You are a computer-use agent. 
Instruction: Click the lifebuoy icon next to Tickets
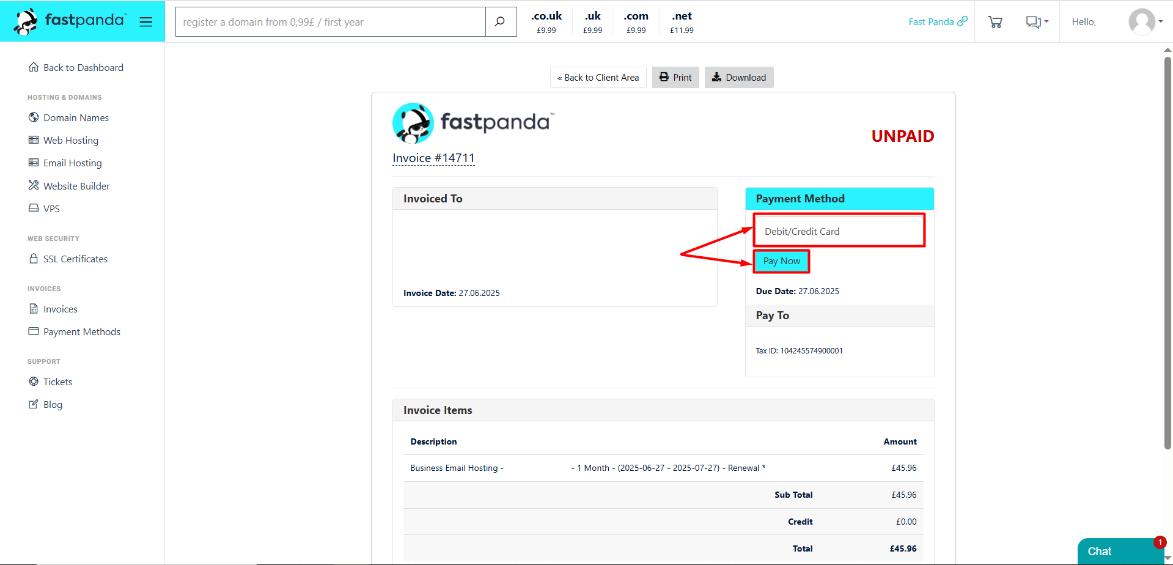point(34,381)
